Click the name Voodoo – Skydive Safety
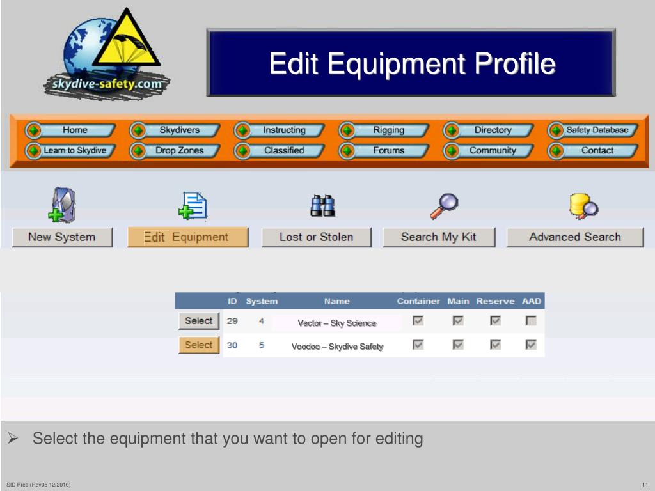The height and width of the screenshot is (491, 655). tap(337, 347)
